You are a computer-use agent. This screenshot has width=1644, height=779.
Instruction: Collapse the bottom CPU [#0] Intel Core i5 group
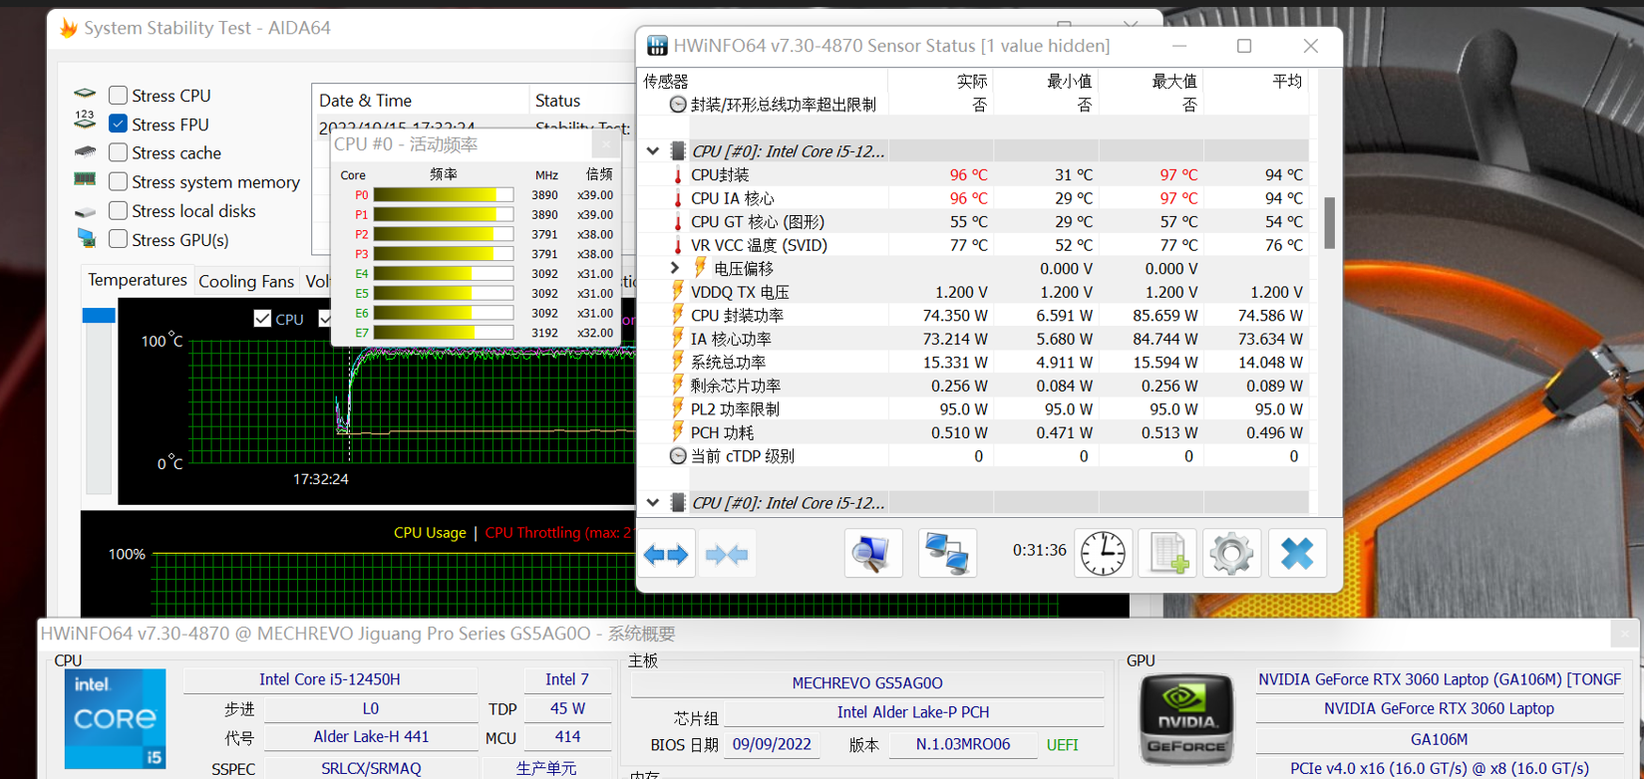point(653,503)
